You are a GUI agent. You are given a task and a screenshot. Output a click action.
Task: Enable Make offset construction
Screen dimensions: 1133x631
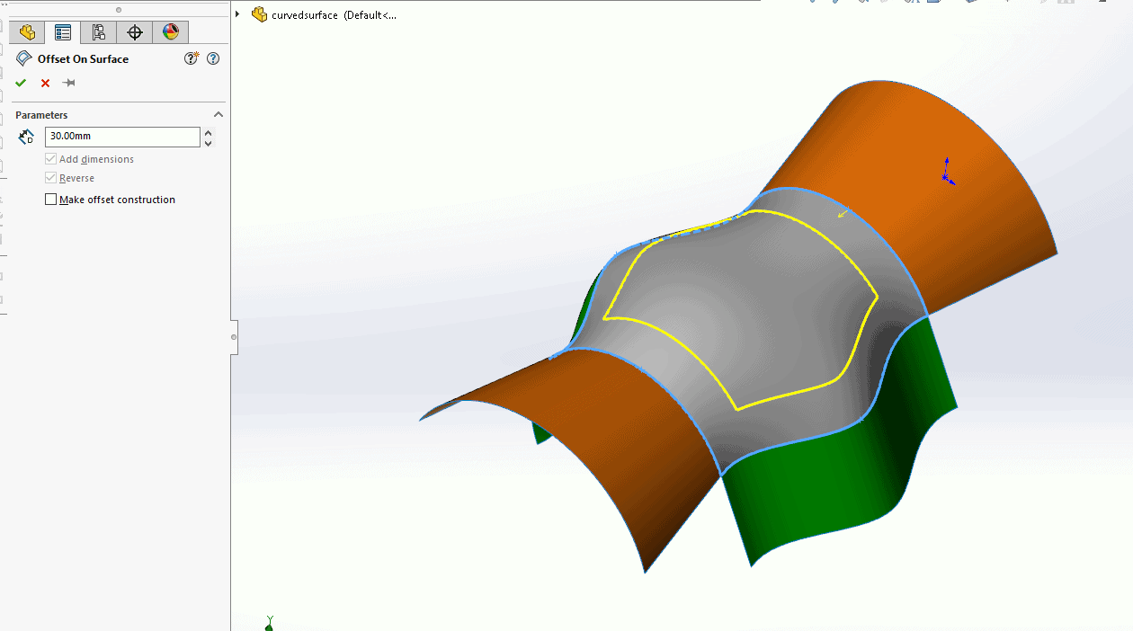(x=50, y=200)
